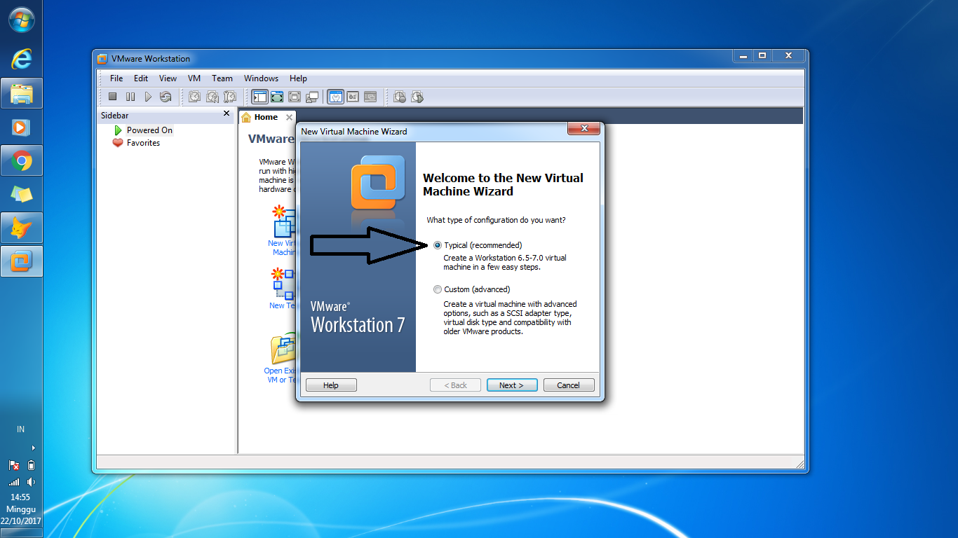Open the VM menu
This screenshot has height=538, width=958.
[194, 78]
